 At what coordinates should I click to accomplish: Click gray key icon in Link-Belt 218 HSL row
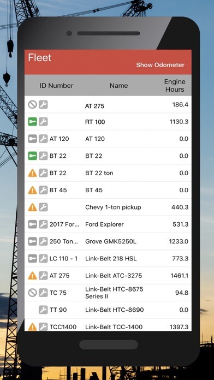tap(32, 258)
